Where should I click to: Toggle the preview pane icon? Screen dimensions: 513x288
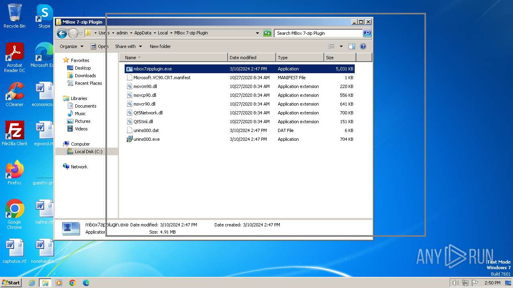(x=351, y=46)
